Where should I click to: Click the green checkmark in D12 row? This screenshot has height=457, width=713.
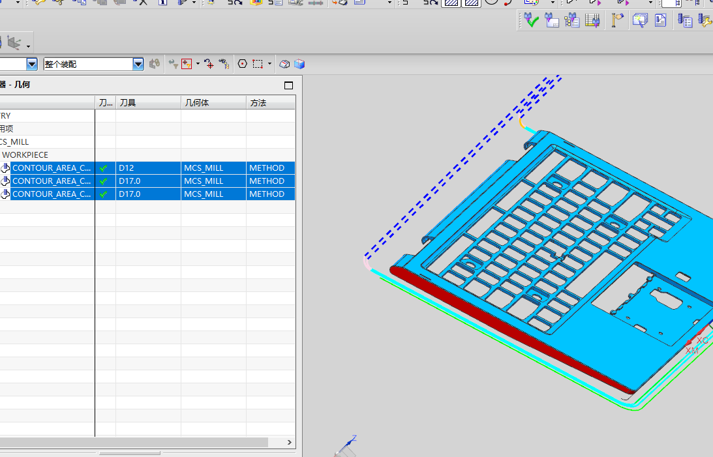point(104,168)
